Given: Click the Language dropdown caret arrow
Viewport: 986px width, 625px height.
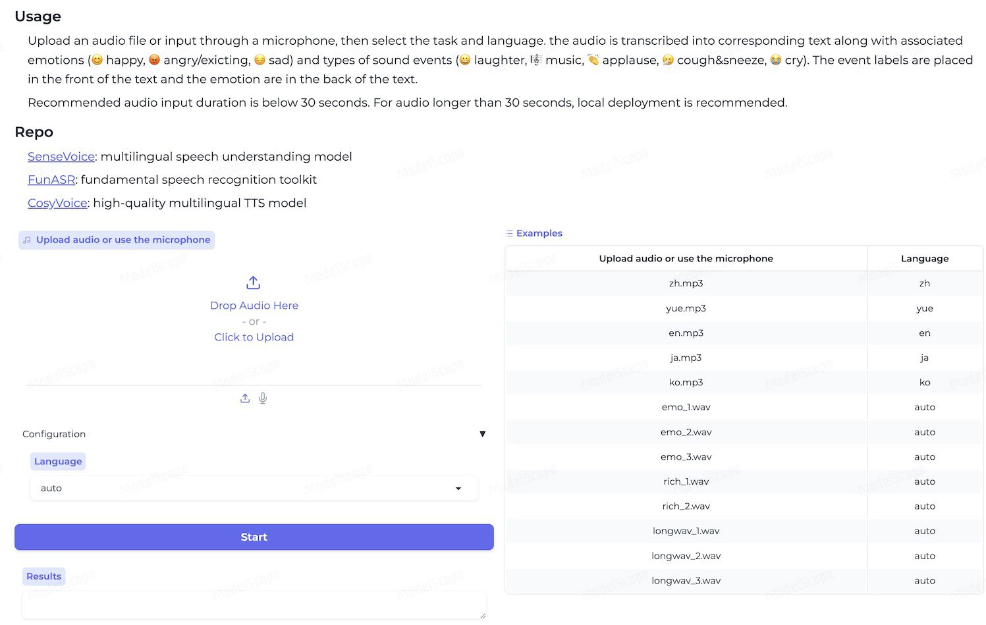Looking at the screenshot, I should tap(458, 489).
